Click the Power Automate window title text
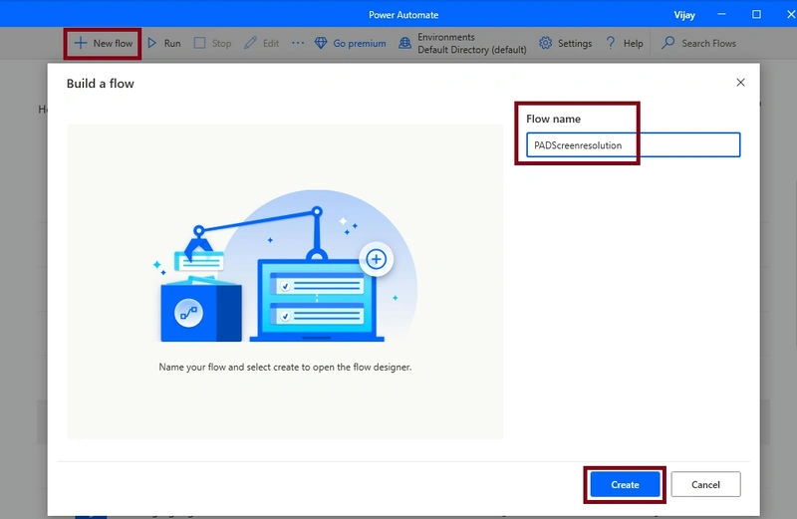Viewport: 797px width, 519px height. pos(403,15)
